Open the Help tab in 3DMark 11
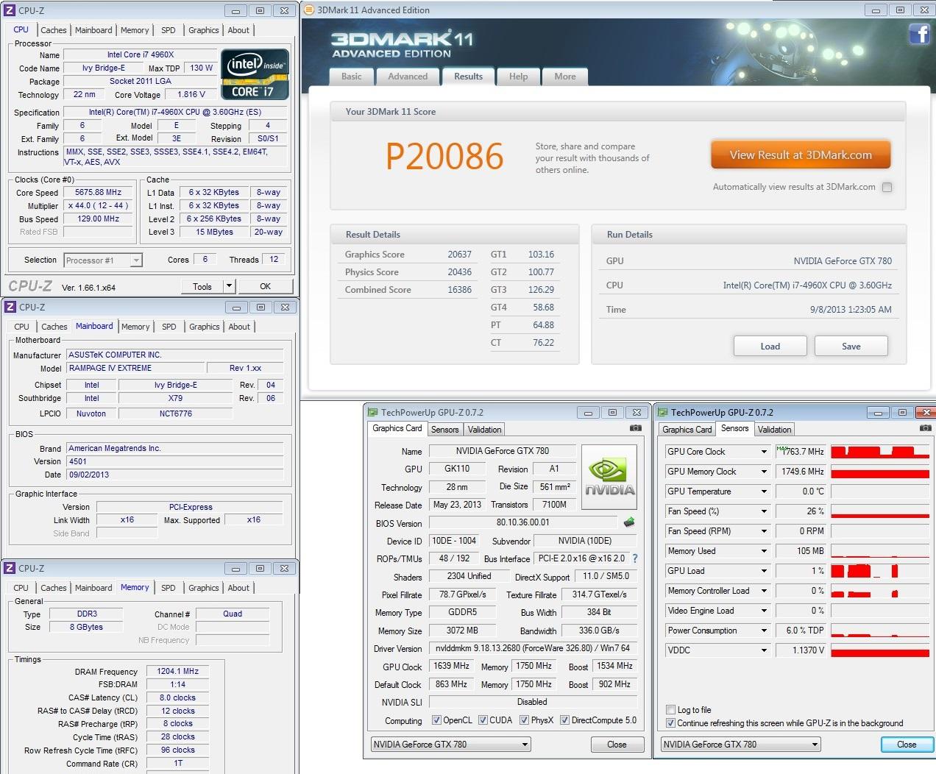The width and height of the screenshot is (936, 774). 518,77
